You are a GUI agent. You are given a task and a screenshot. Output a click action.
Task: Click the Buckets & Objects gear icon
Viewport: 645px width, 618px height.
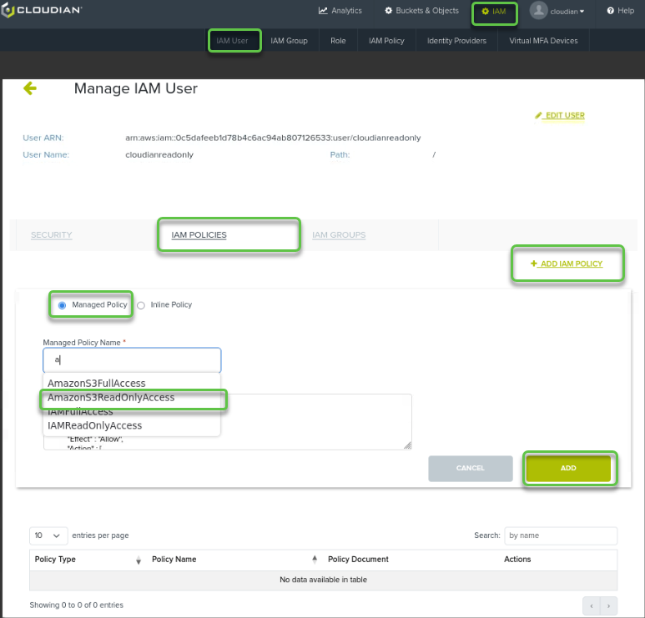pos(388,11)
